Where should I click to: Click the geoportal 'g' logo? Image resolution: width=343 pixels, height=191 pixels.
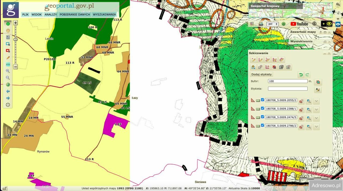click(11, 10)
